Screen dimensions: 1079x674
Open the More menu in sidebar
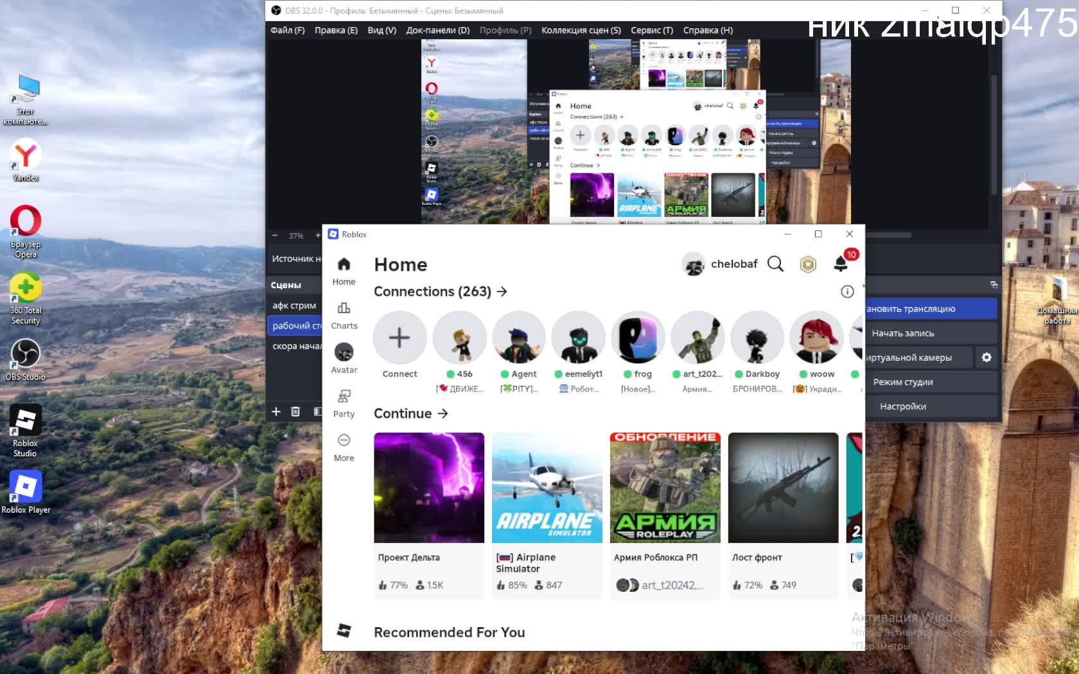344,447
